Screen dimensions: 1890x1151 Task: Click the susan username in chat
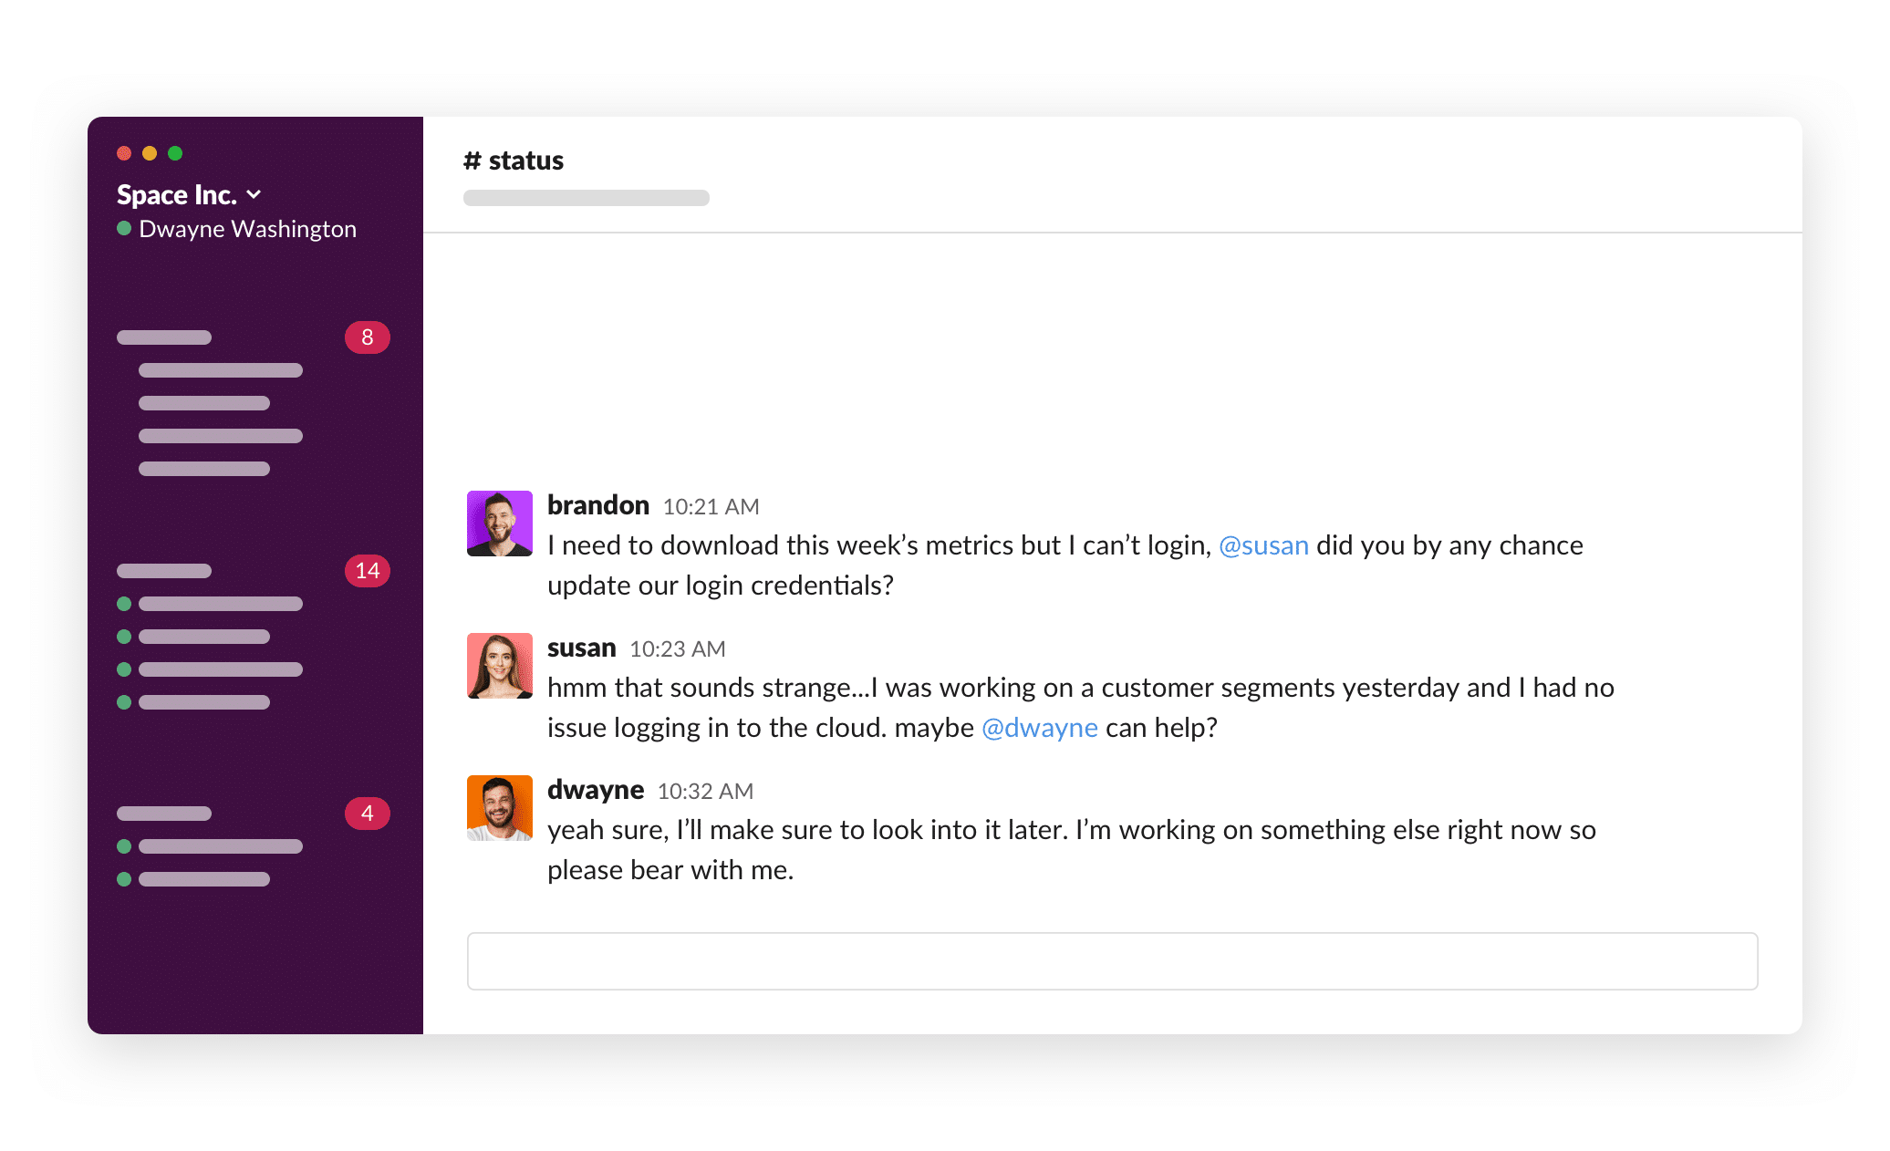(x=581, y=648)
